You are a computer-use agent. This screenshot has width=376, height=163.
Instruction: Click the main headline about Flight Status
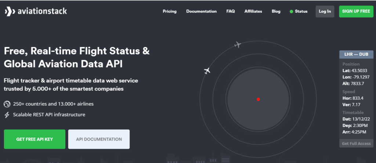coord(77,58)
